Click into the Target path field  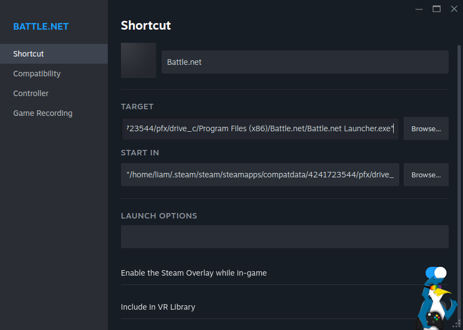coord(260,128)
